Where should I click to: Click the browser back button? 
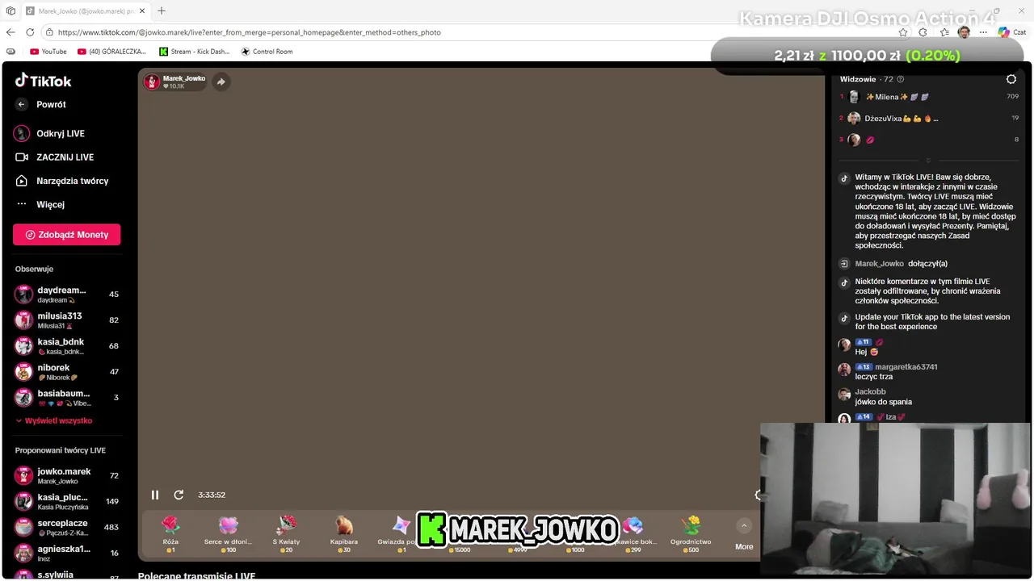pyautogui.click(x=11, y=32)
